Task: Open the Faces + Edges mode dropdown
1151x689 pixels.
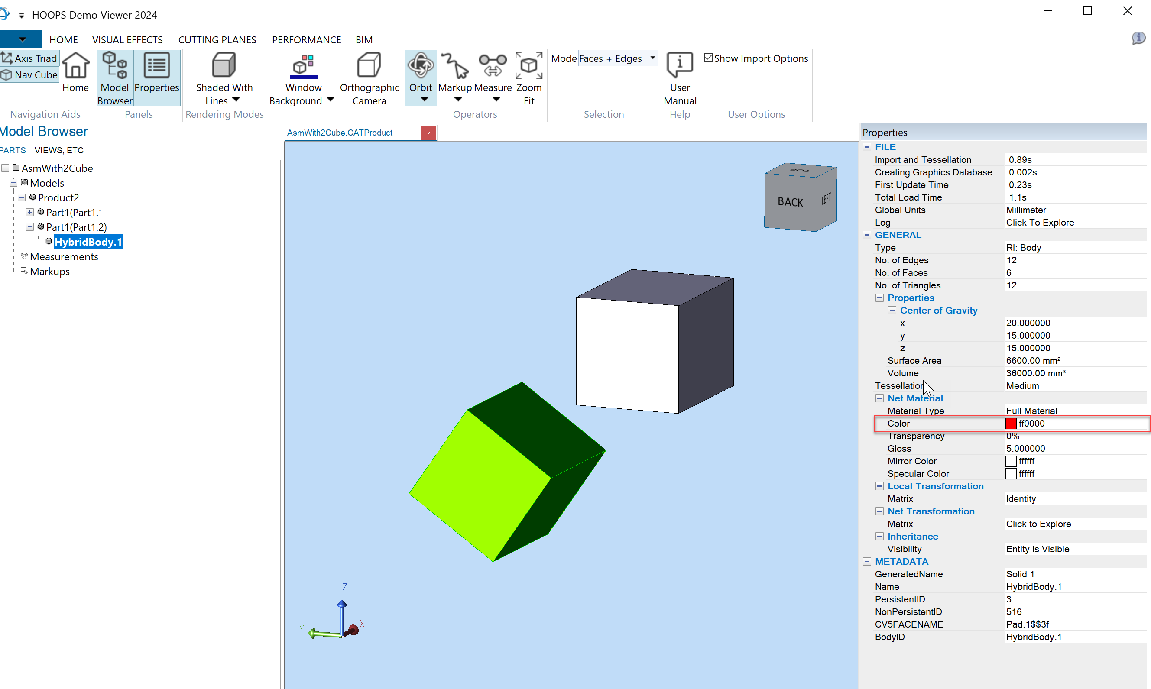Action: (652, 58)
